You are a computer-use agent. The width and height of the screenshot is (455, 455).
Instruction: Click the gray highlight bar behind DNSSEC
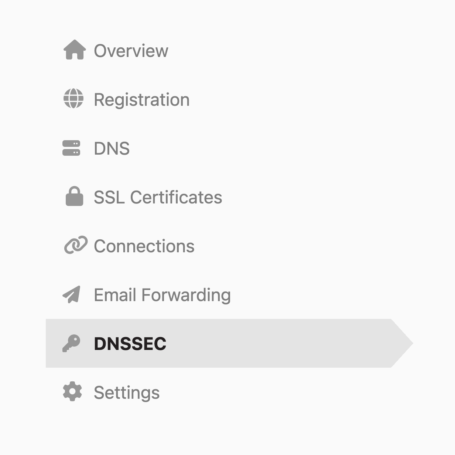pos(259,343)
